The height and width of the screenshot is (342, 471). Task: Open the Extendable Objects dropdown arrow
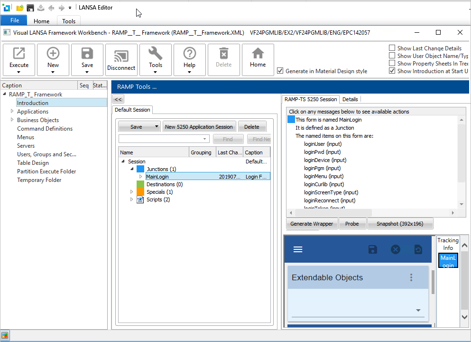pos(418,310)
